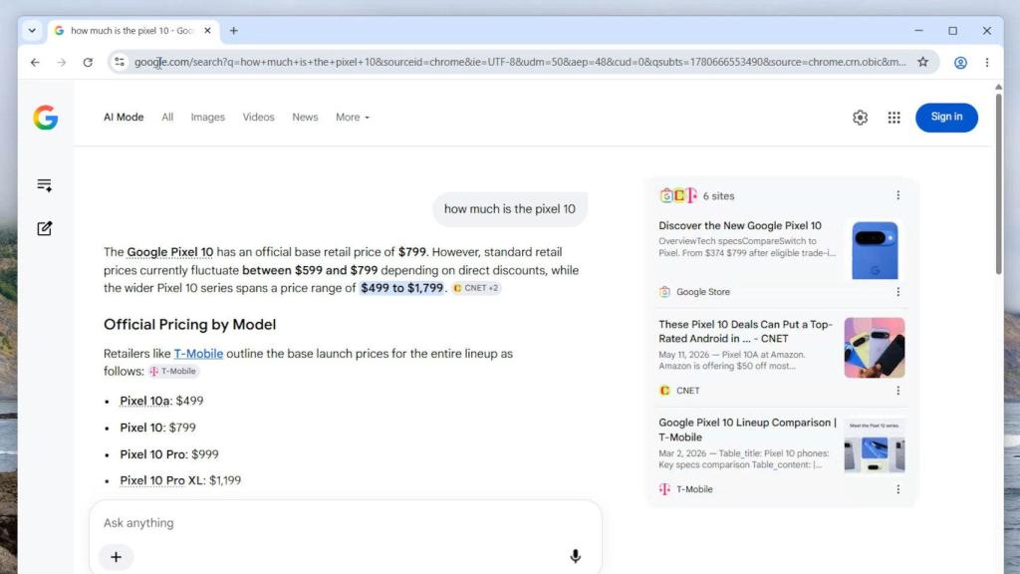The image size is (1020, 574).
Task: Click the Sign in button
Action: click(946, 118)
